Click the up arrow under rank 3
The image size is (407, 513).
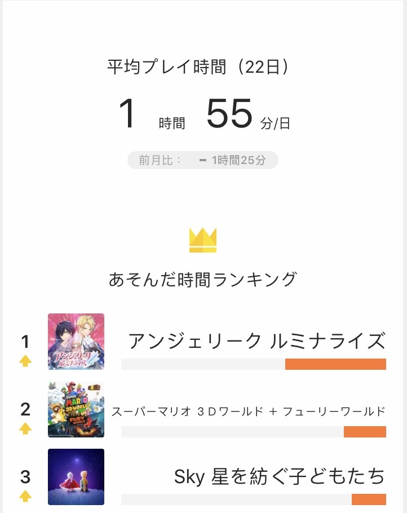click(x=25, y=496)
